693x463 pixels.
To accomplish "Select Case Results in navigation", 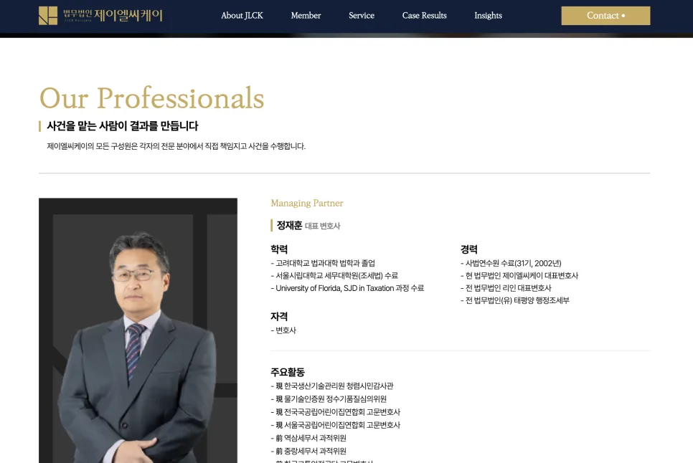I will pyautogui.click(x=424, y=16).
